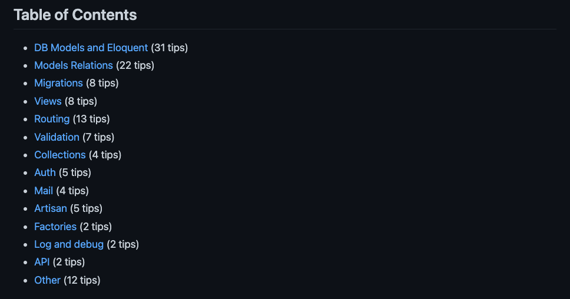Open the Routing tips link
Image resolution: width=570 pixels, height=299 pixels.
coord(52,119)
